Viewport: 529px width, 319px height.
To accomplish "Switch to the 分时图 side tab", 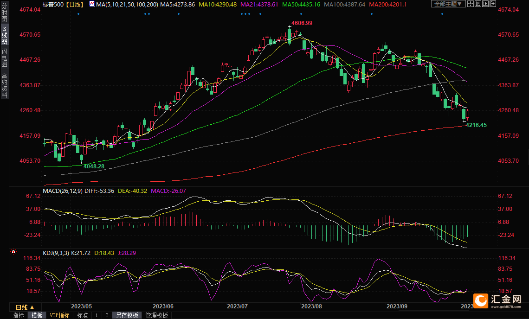I will [x=4, y=12].
